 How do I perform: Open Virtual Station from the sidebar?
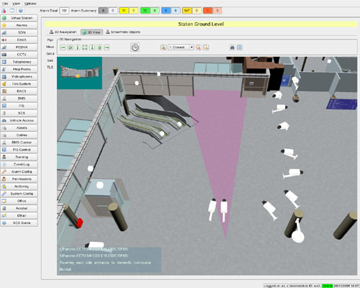point(19,18)
